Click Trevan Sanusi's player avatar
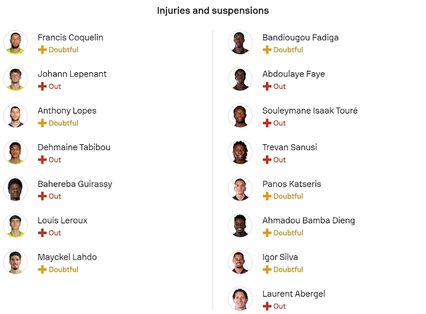This screenshot has height=314, width=426. [240, 152]
